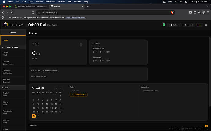211x131 pixels.
Task: Click Brave Shields lion icon in address bar
Action: (x=172, y=12)
